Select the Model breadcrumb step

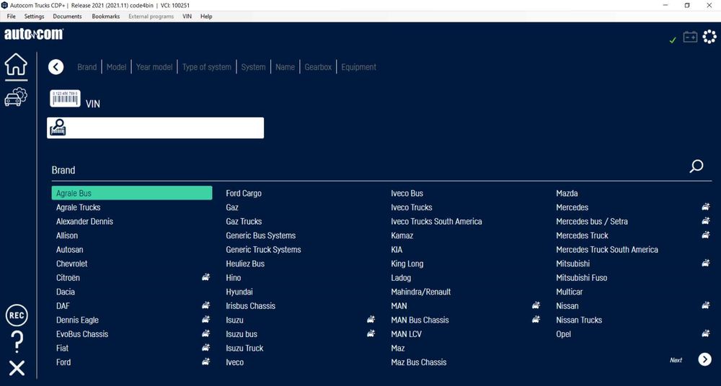(x=116, y=67)
